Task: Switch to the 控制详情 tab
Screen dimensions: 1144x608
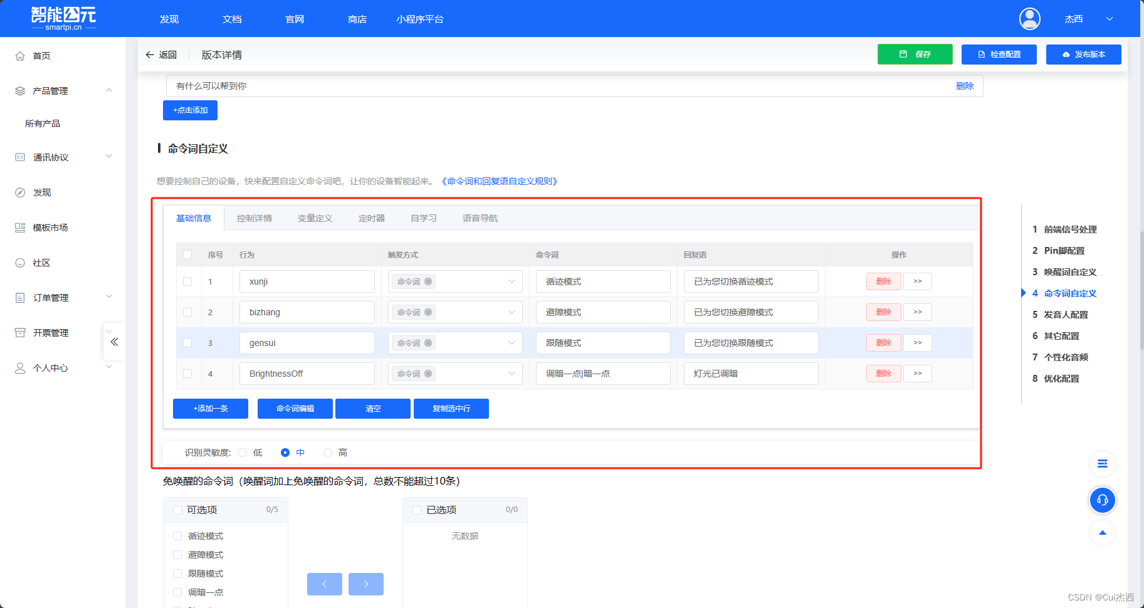Action: [x=255, y=218]
